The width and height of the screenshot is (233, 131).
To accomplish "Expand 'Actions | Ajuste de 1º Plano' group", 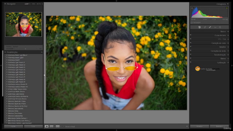I will coord(7,101).
